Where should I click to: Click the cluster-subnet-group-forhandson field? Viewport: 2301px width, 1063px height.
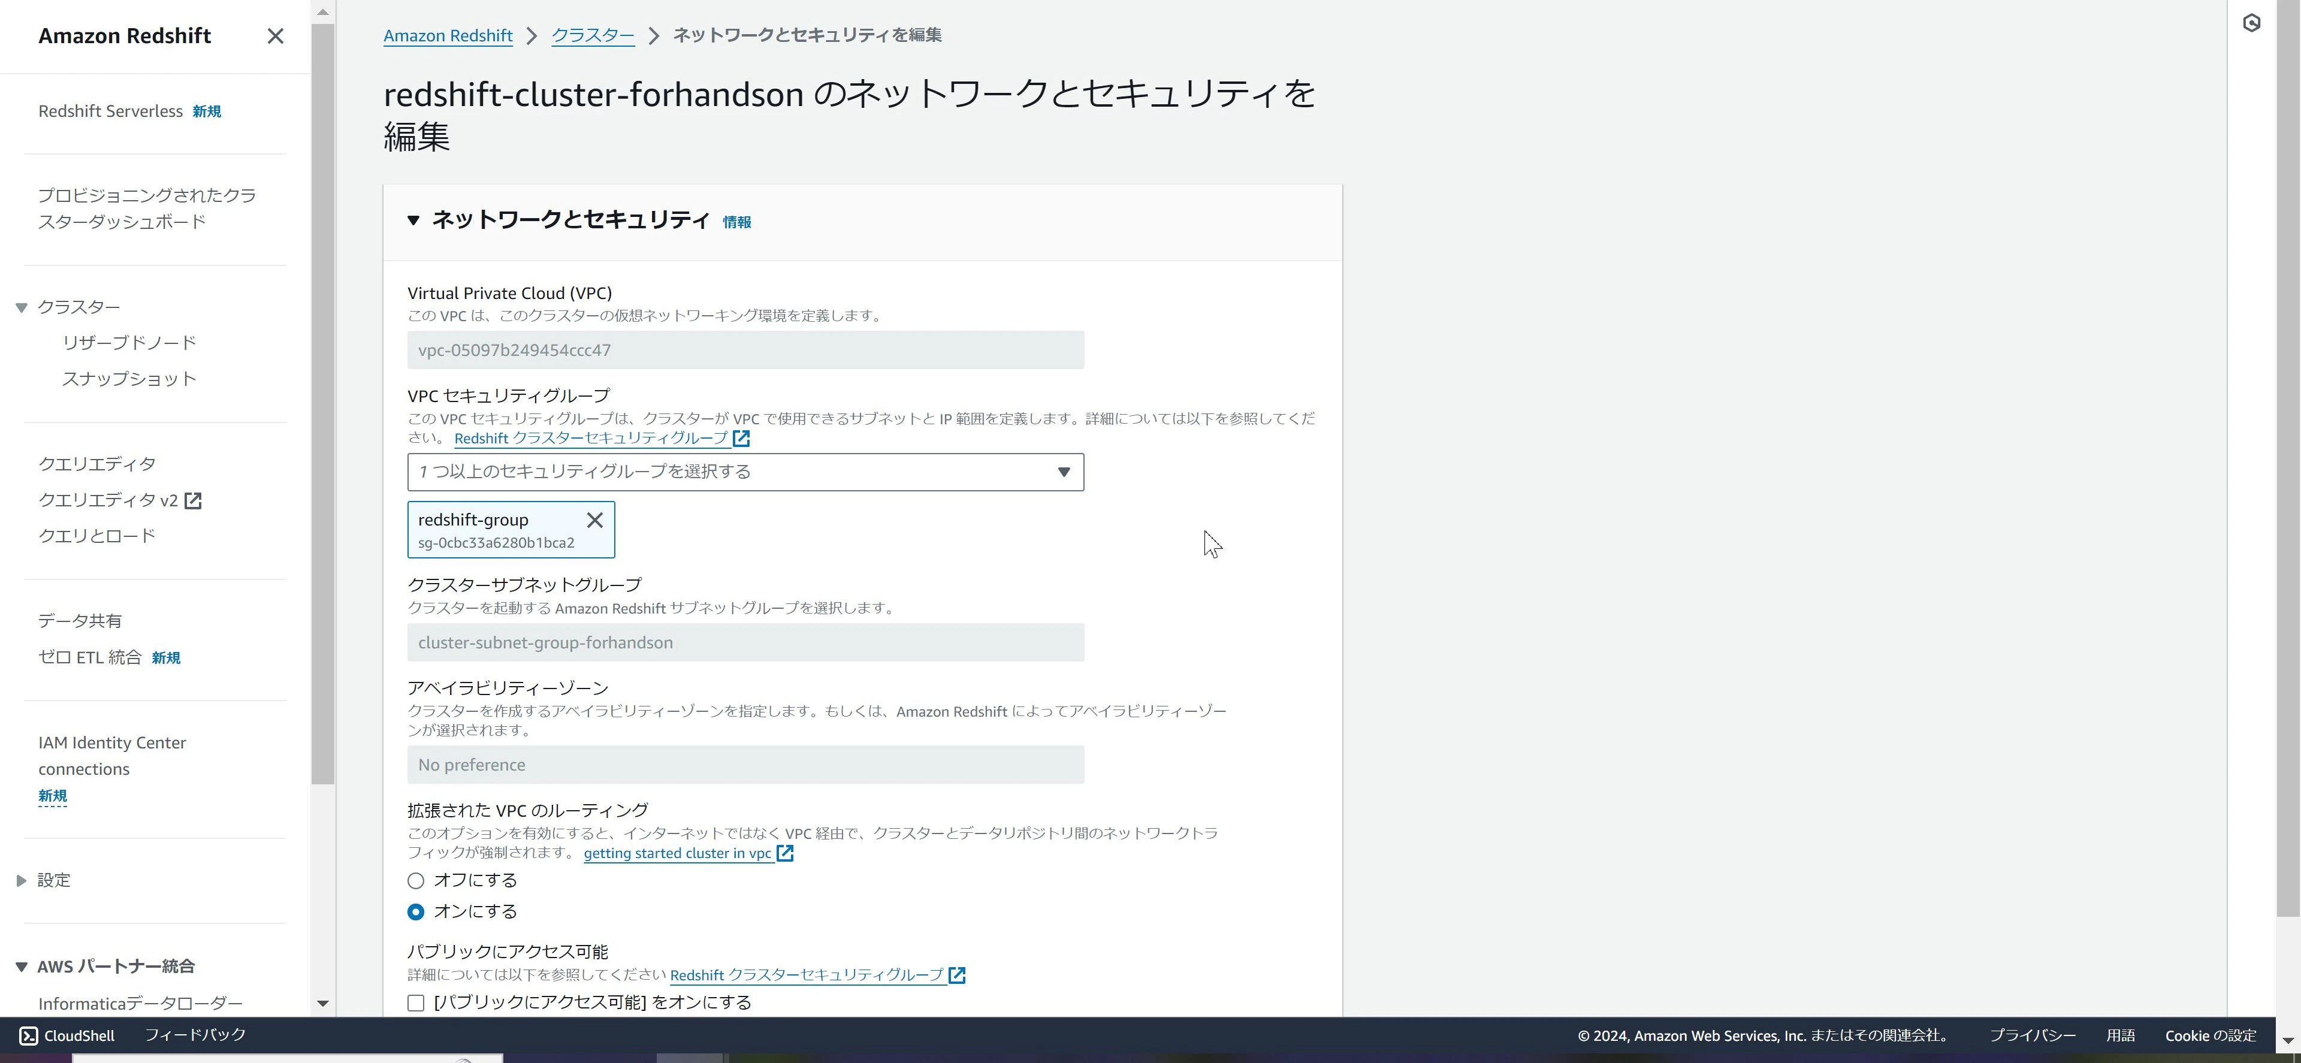(x=746, y=642)
